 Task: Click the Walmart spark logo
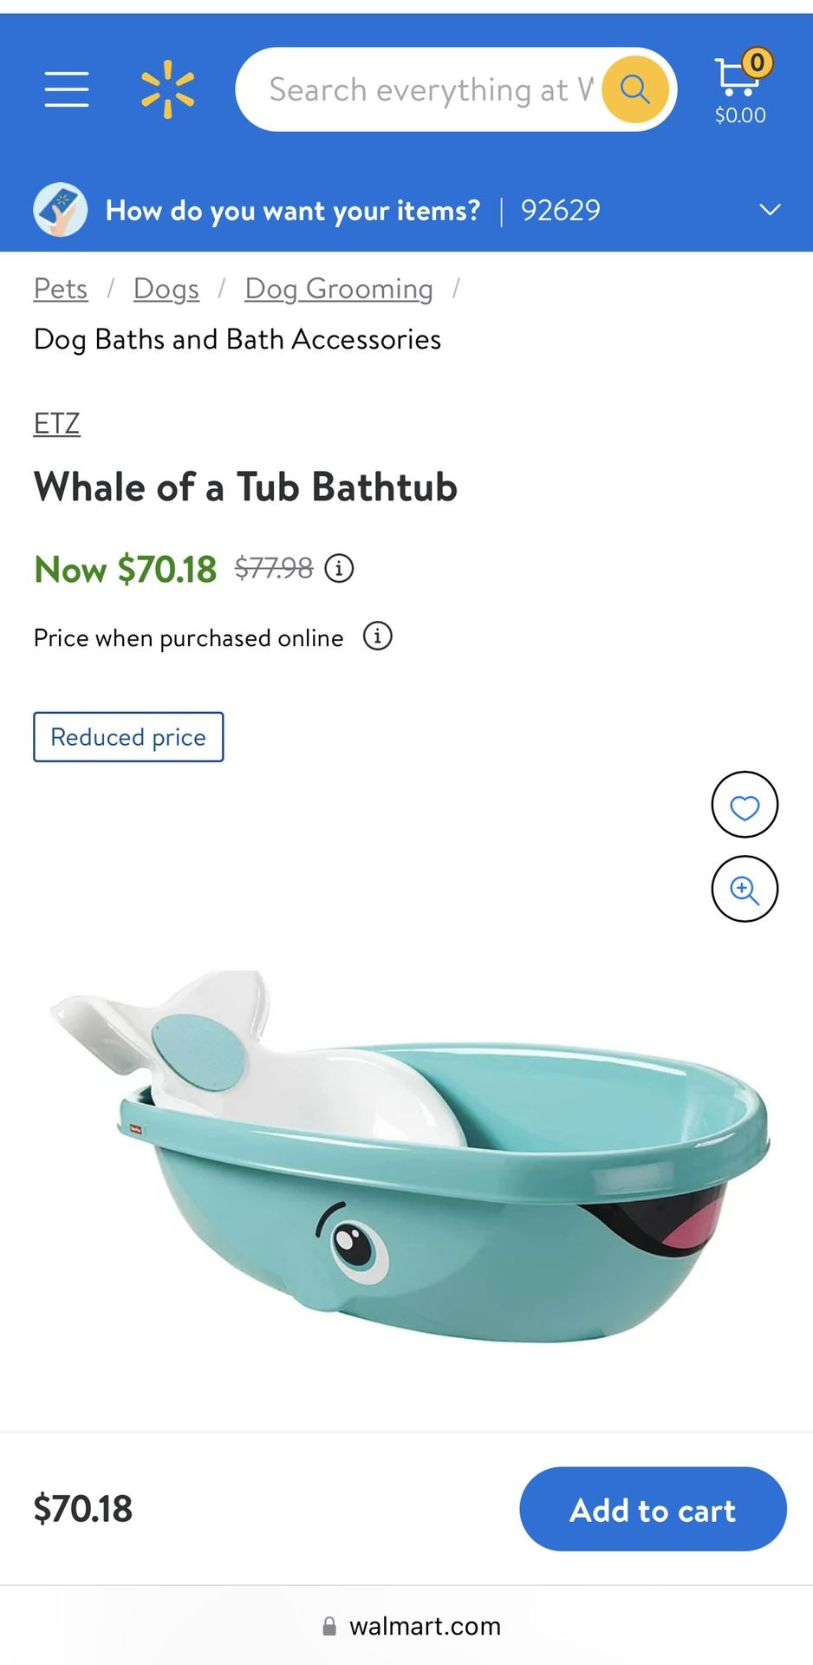tap(167, 89)
